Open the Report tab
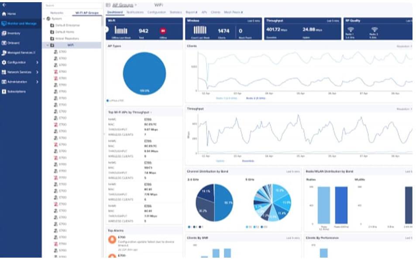The width and height of the screenshot is (416, 262). point(191,12)
